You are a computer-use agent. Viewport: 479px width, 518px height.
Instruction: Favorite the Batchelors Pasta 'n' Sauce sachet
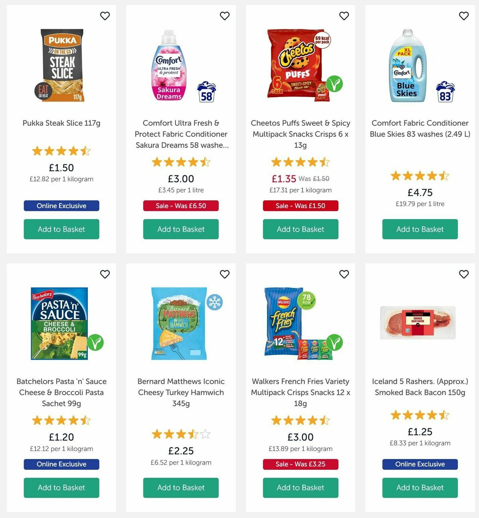point(105,274)
